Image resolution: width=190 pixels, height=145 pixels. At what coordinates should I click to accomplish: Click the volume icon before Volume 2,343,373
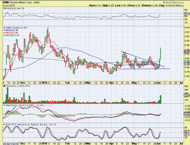tap(4, 86)
